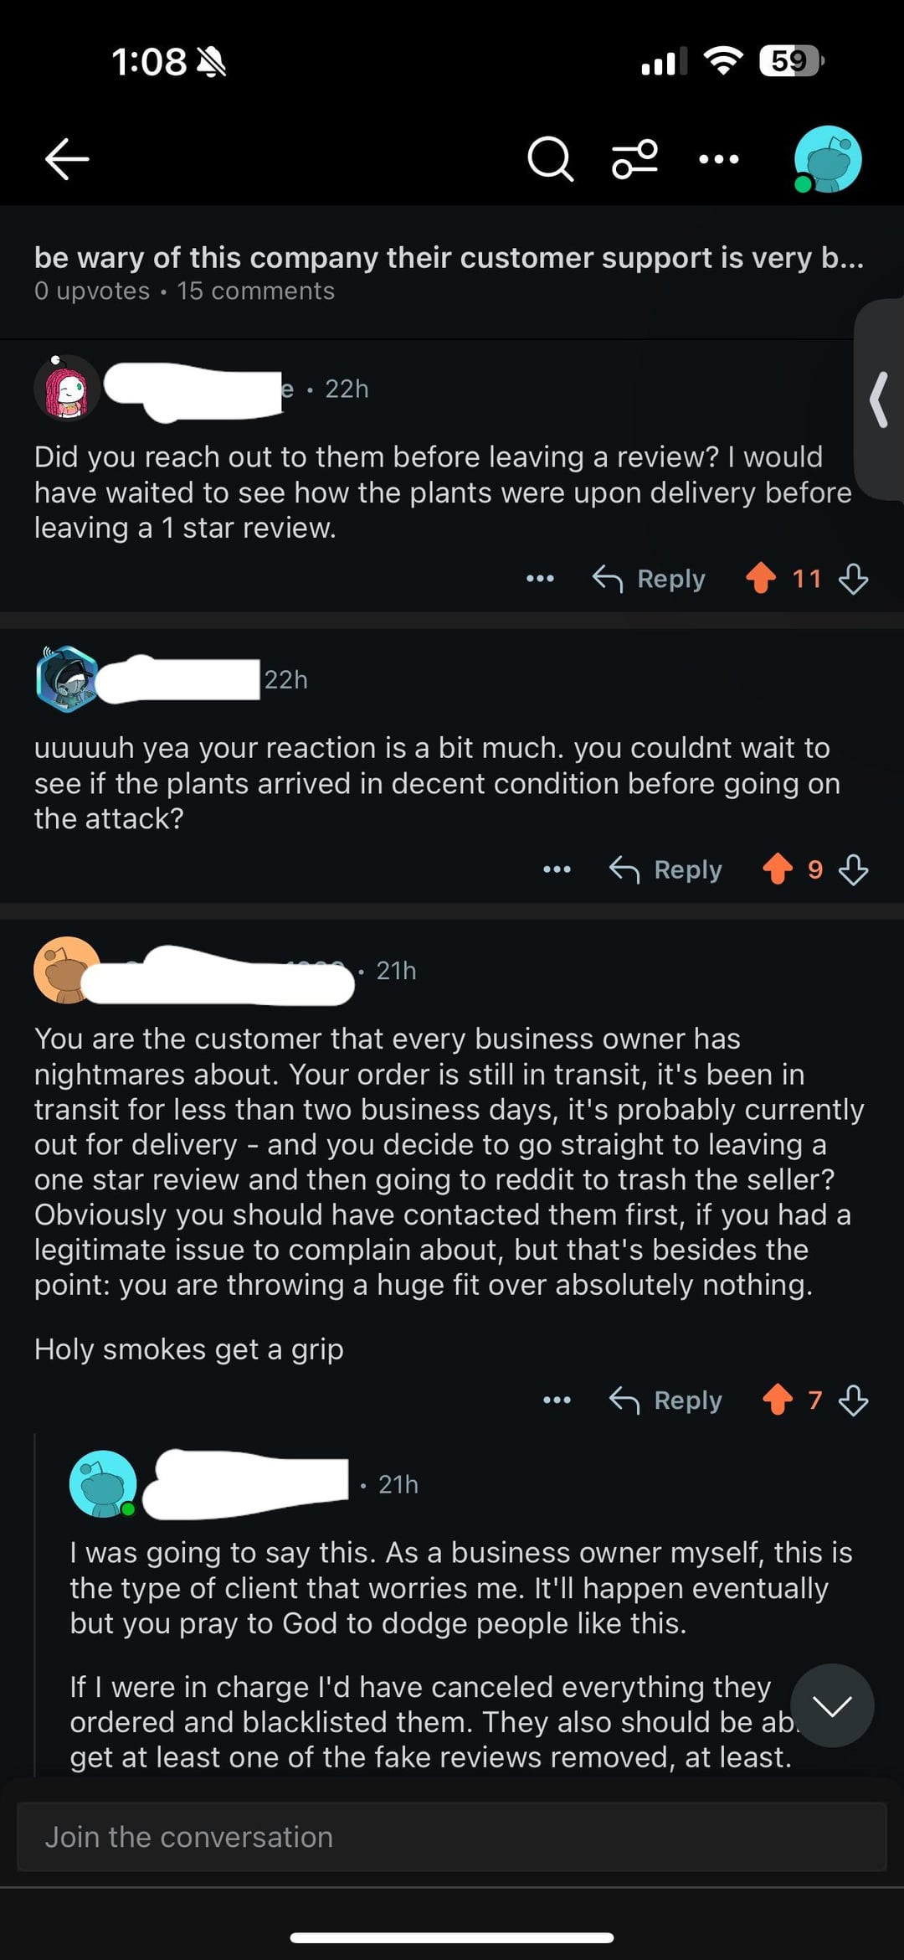The image size is (904, 1960).
Task: Open the post overflow menu in header
Action: [719, 159]
